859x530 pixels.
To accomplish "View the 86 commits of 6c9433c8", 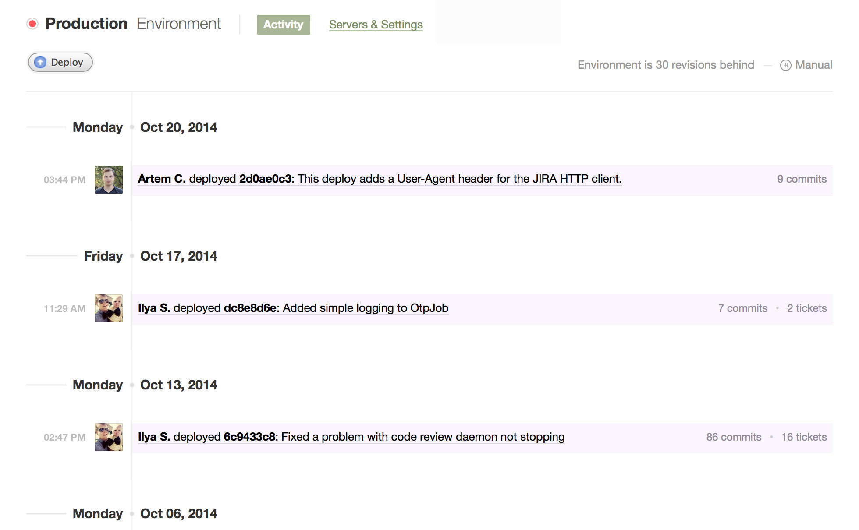I will coord(734,437).
